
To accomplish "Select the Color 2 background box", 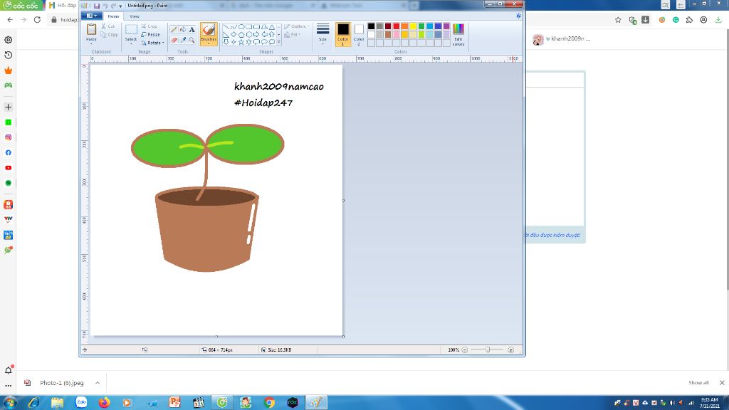I will click(x=359, y=34).
